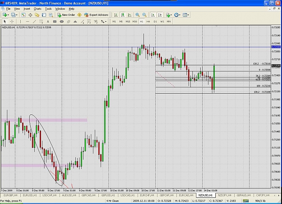Select the Fibonacci Retracement tool

(41, 22)
